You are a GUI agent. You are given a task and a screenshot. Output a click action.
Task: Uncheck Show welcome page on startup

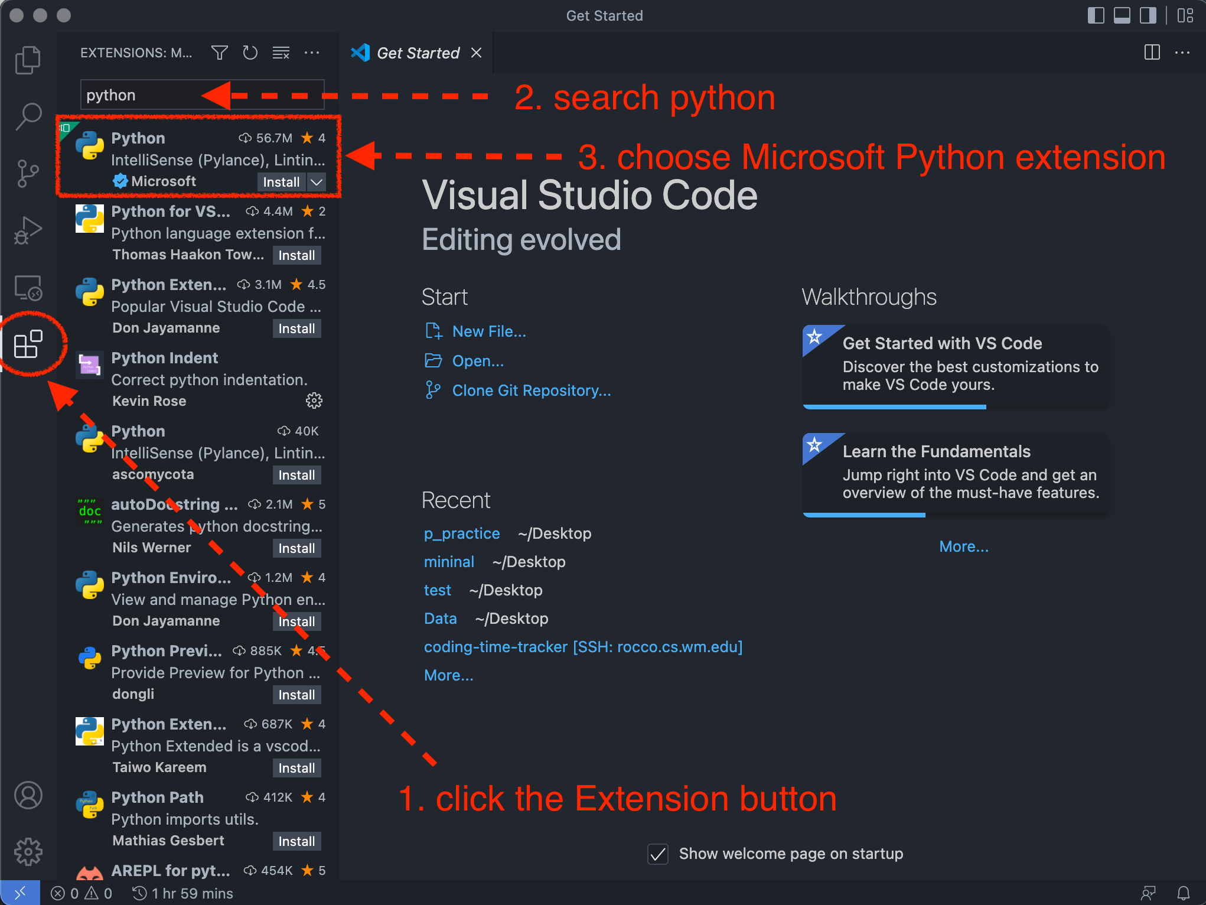[x=657, y=854]
